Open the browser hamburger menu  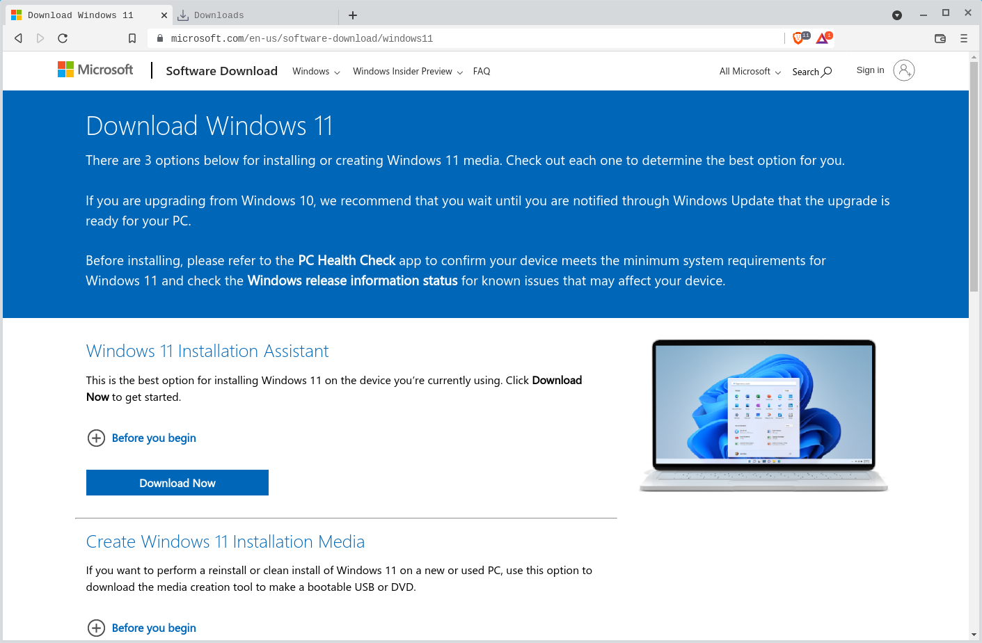pos(964,38)
